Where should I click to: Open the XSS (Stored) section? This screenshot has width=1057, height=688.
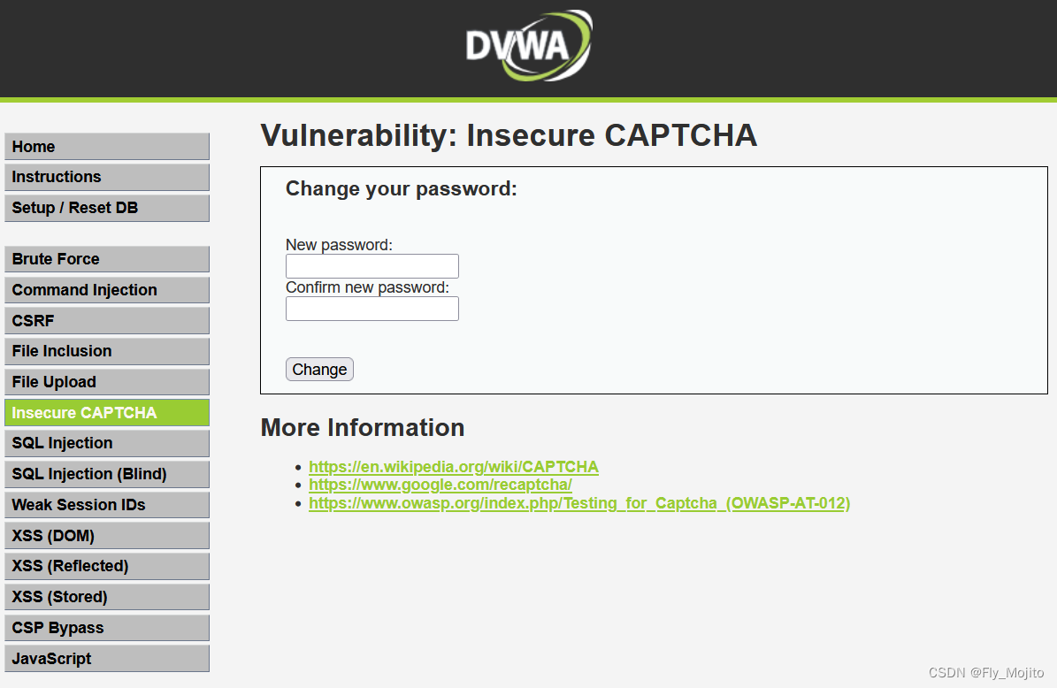click(x=106, y=596)
